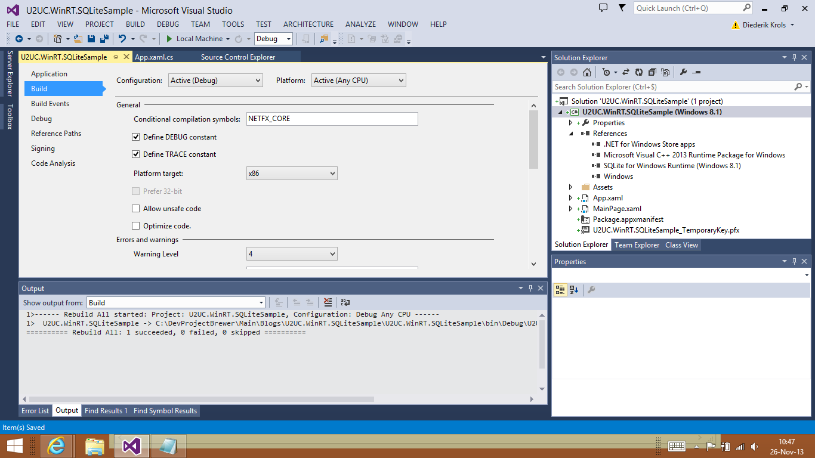This screenshot has width=815, height=458.
Task: Toggle auto-hide pin on Output panel
Action: tap(530, 288)
